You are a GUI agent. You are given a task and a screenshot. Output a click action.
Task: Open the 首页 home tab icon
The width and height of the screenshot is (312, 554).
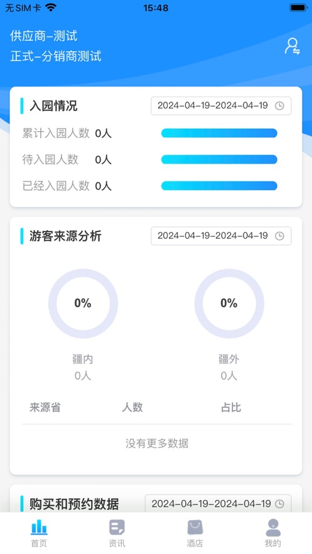[39, 527]
